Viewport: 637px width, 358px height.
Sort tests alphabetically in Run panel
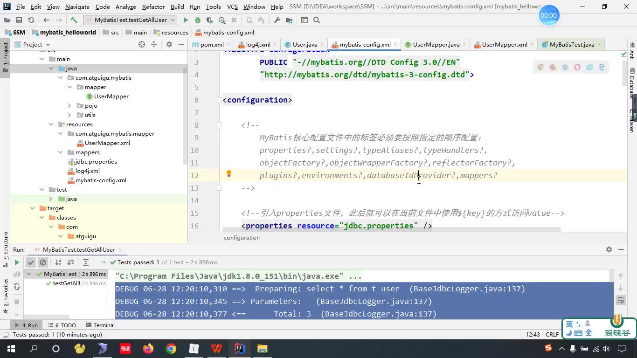58,262
